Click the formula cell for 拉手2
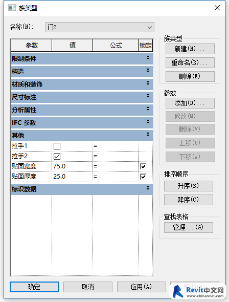The image size is (229, 302). point(116,156)
